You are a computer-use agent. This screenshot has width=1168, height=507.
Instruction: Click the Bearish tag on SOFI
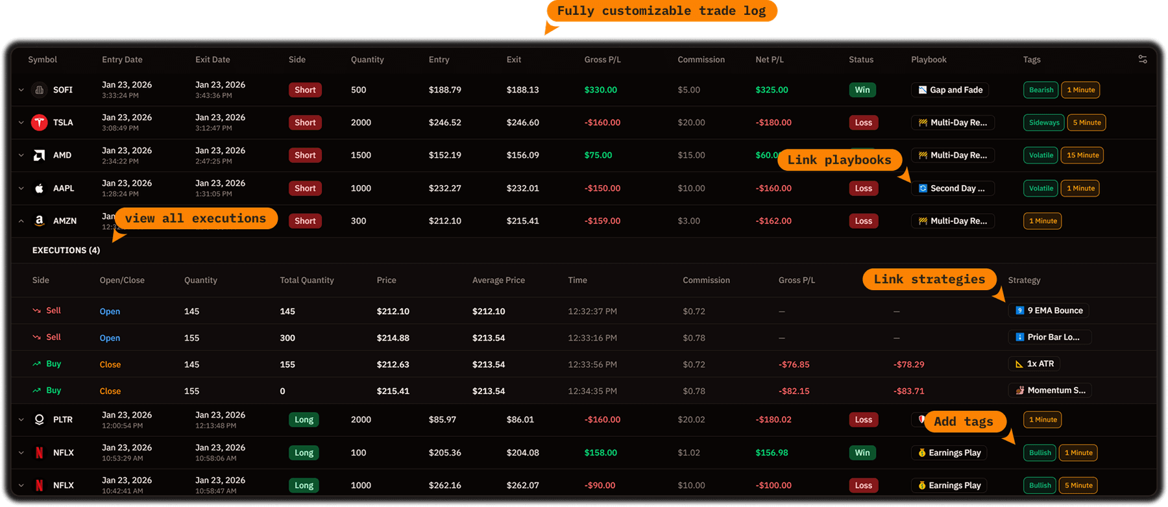click(x=1041, y=90)
